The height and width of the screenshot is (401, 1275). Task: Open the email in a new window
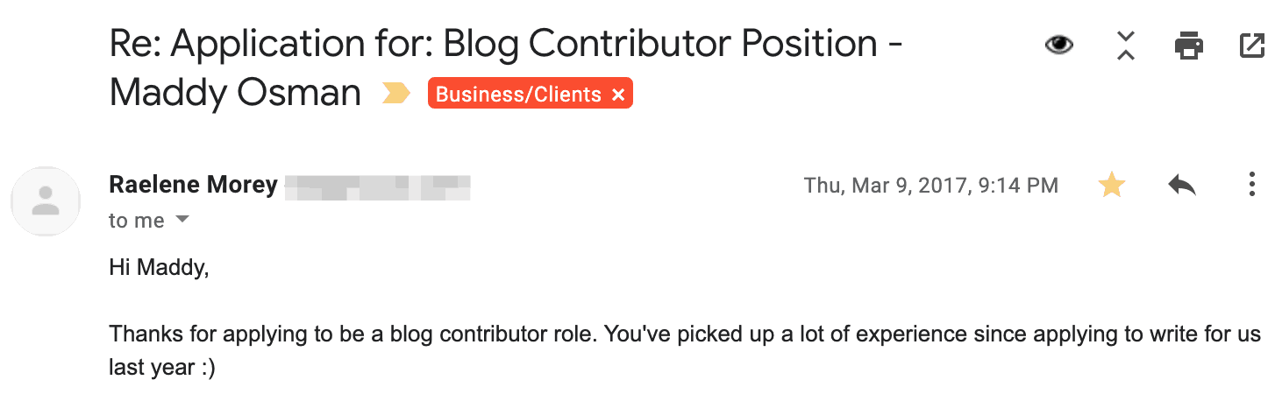coord(1252,45)
